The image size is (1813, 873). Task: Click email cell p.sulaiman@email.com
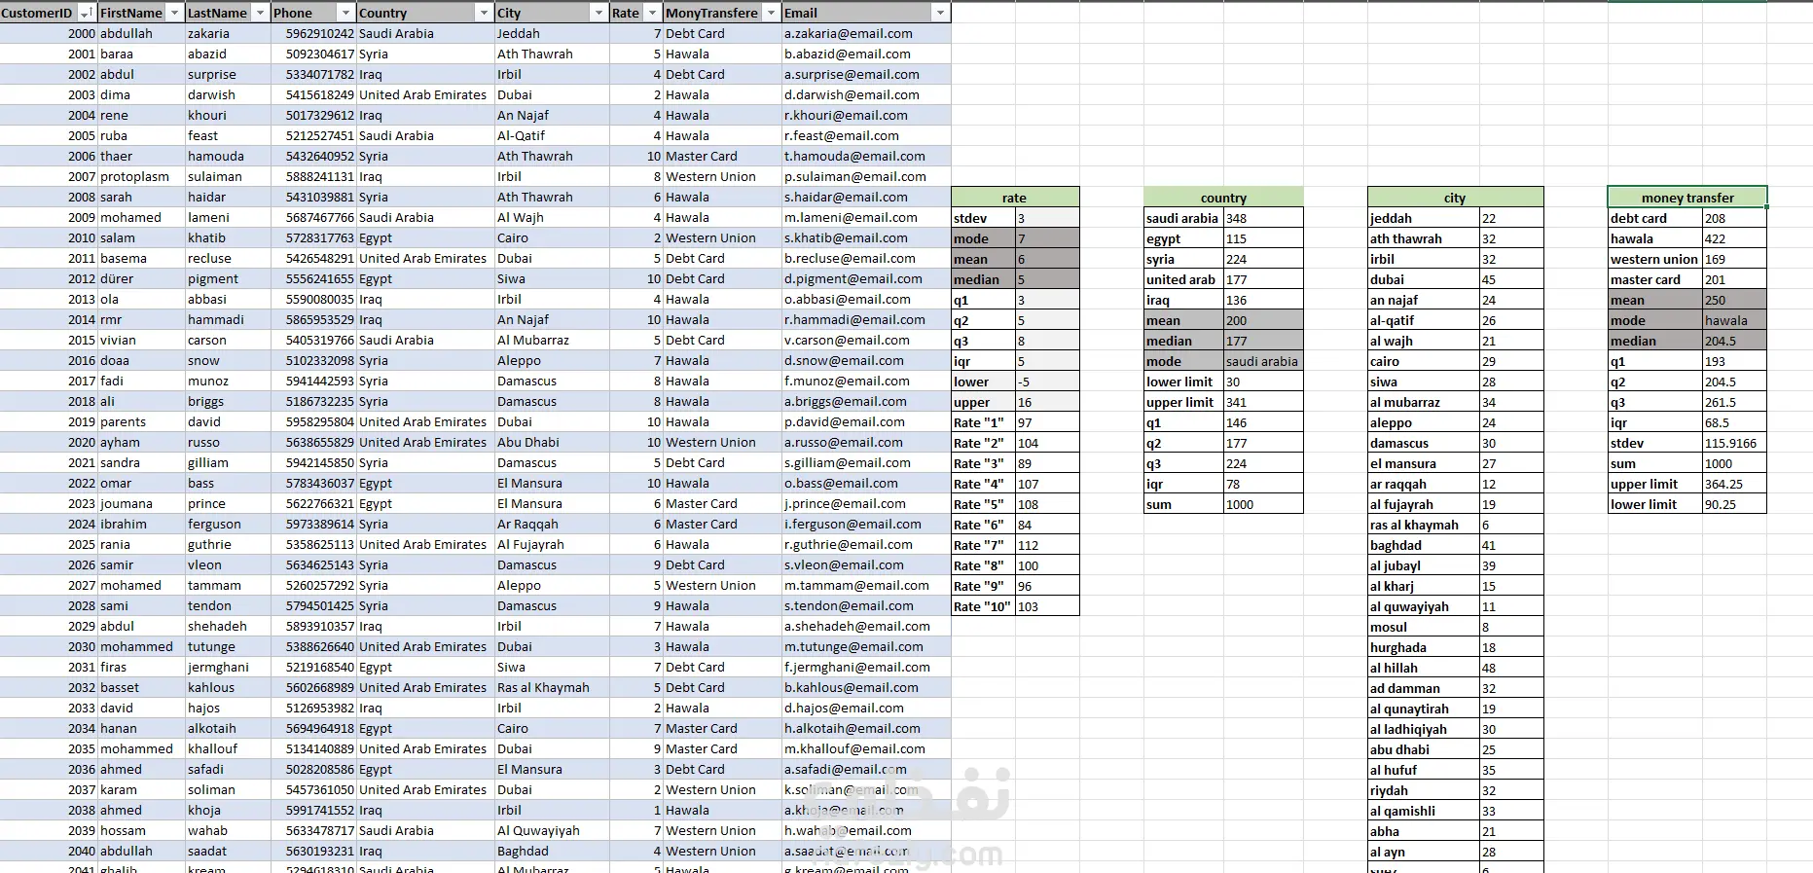[x=866, y=176]
